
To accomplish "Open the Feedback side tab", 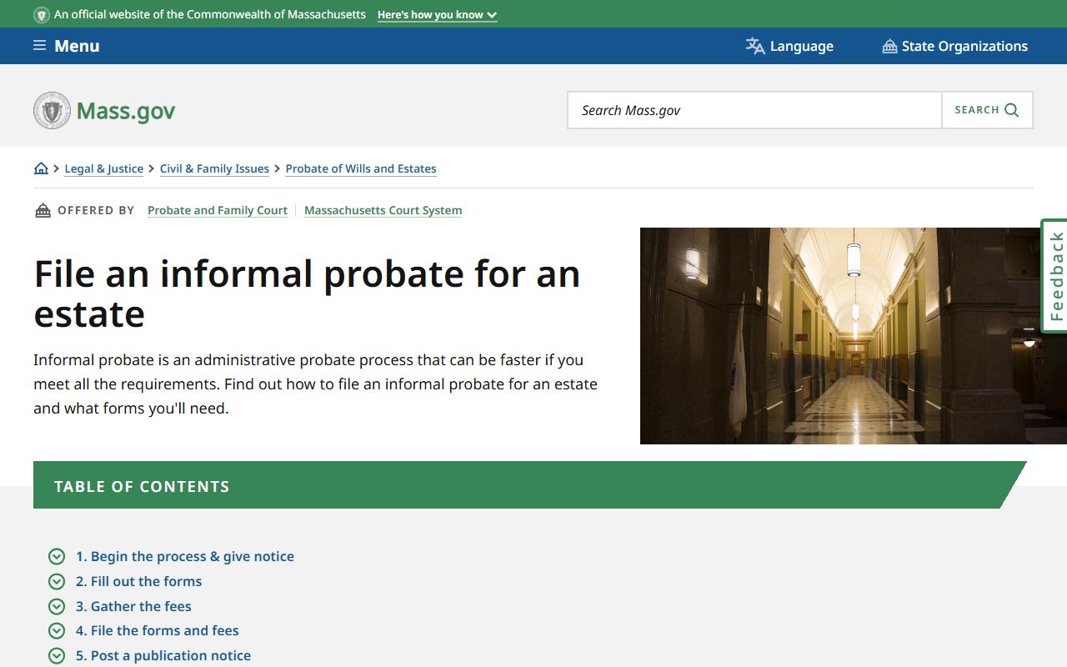I will pos(1055,276).
